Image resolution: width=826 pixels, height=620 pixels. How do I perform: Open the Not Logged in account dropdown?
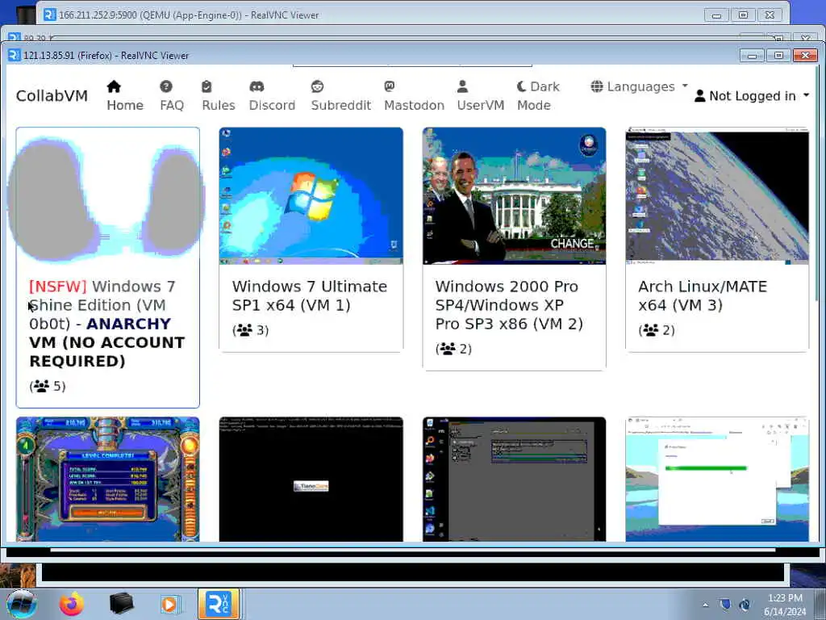pos(752,95)
